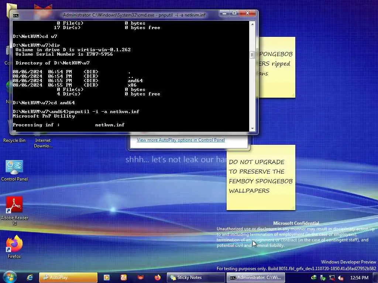Click 'Microsoft PnP Utility' output line
Viewport: 378px width, 283px height.
(44, 116)
